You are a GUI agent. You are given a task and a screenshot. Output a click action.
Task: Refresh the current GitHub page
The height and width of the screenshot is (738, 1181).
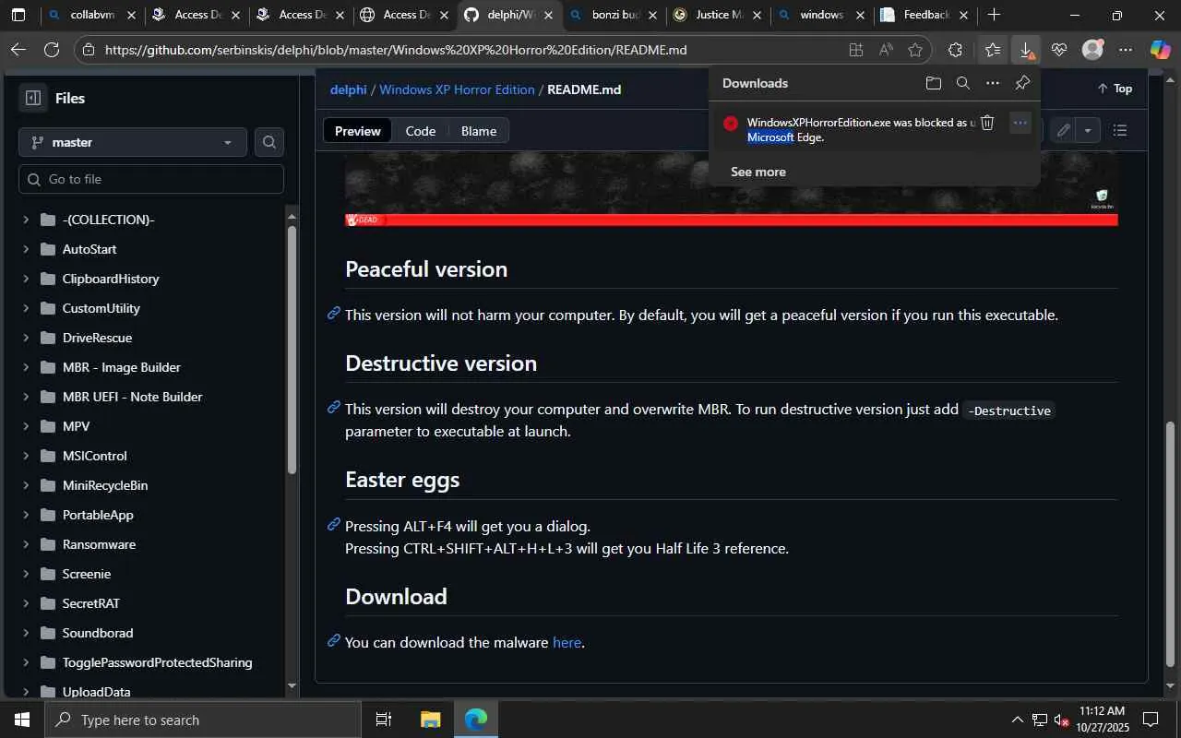(52, 50)
